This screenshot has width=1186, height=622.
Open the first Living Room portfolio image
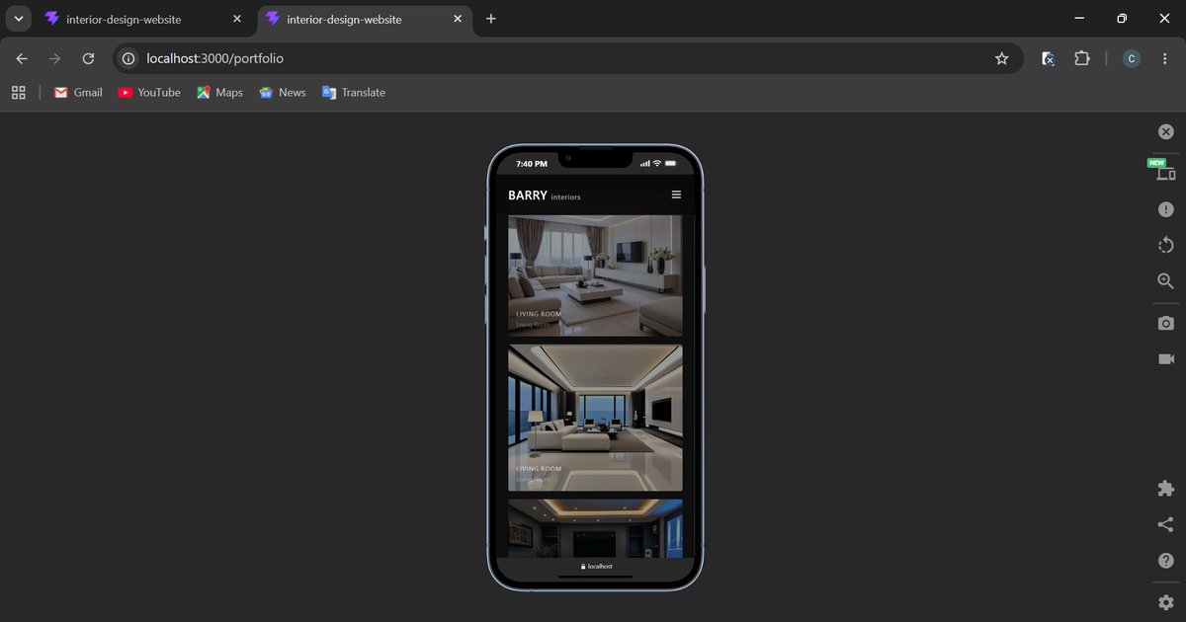pos(595,275)
